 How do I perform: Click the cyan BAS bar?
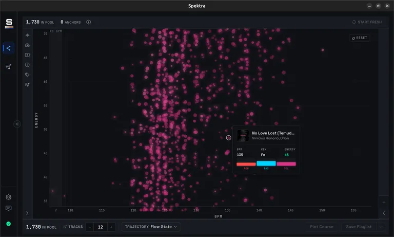coord(266,163)
